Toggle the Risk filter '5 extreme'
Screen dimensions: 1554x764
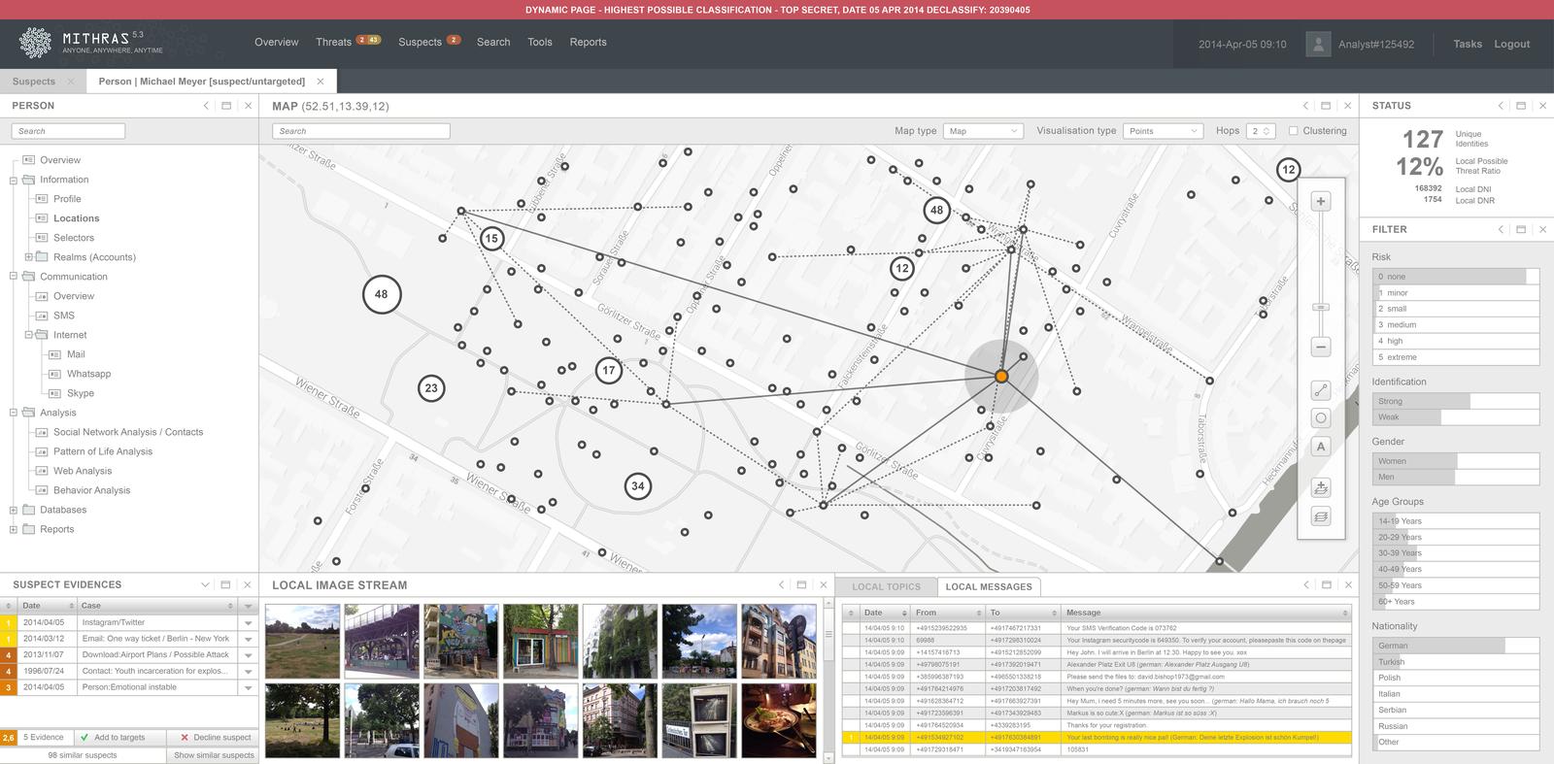pos(1456,357)
